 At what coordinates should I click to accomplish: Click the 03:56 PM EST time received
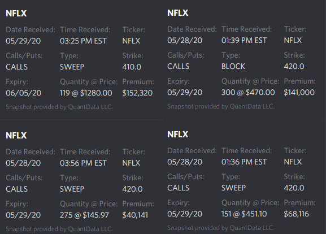tap(83, 163)
